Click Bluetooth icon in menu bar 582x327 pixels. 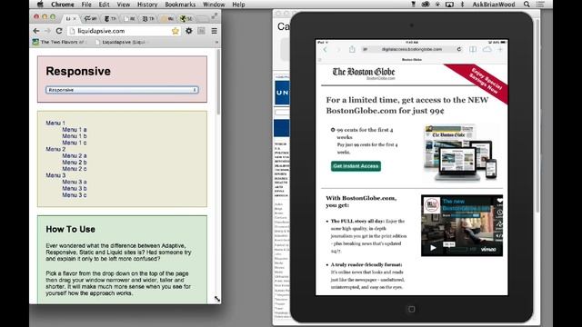[x=463, y=5]
